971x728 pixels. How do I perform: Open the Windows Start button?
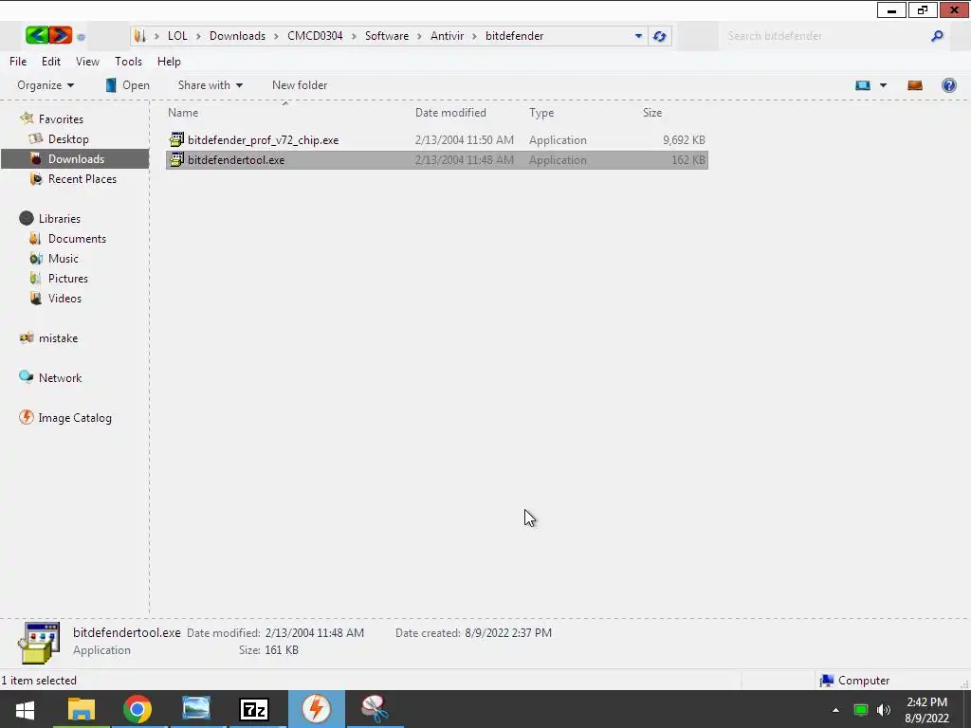pos(25,709)
